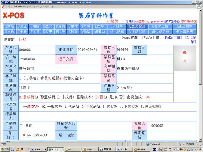Click the 統一編號 field with 12888888
This screenshot has height=152, width=203.
point(36,59)
